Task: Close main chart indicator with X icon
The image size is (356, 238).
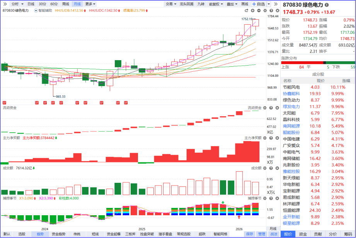Action: (x=278, y=11)
